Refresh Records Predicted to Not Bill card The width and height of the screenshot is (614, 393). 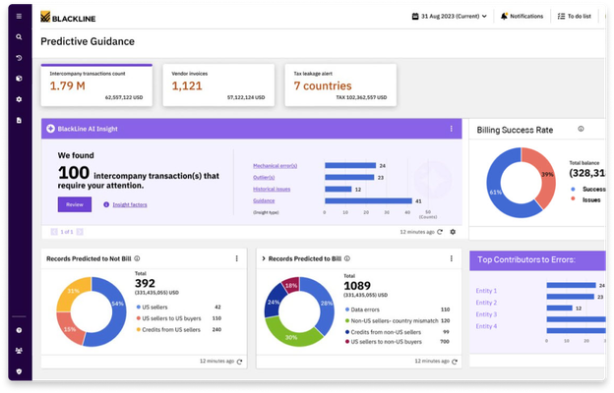[x=239, y=362]
